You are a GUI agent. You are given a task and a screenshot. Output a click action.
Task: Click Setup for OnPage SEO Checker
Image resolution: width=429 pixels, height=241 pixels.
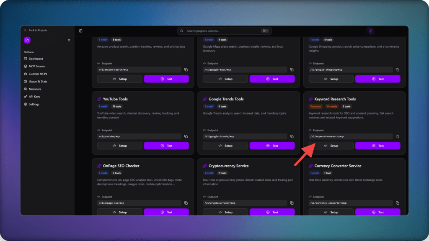[119, 212]
